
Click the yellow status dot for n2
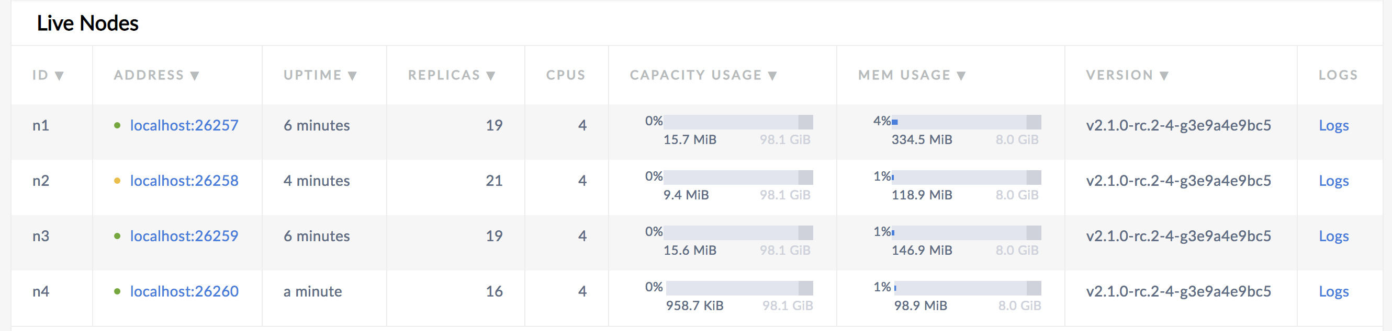point(117,181)
